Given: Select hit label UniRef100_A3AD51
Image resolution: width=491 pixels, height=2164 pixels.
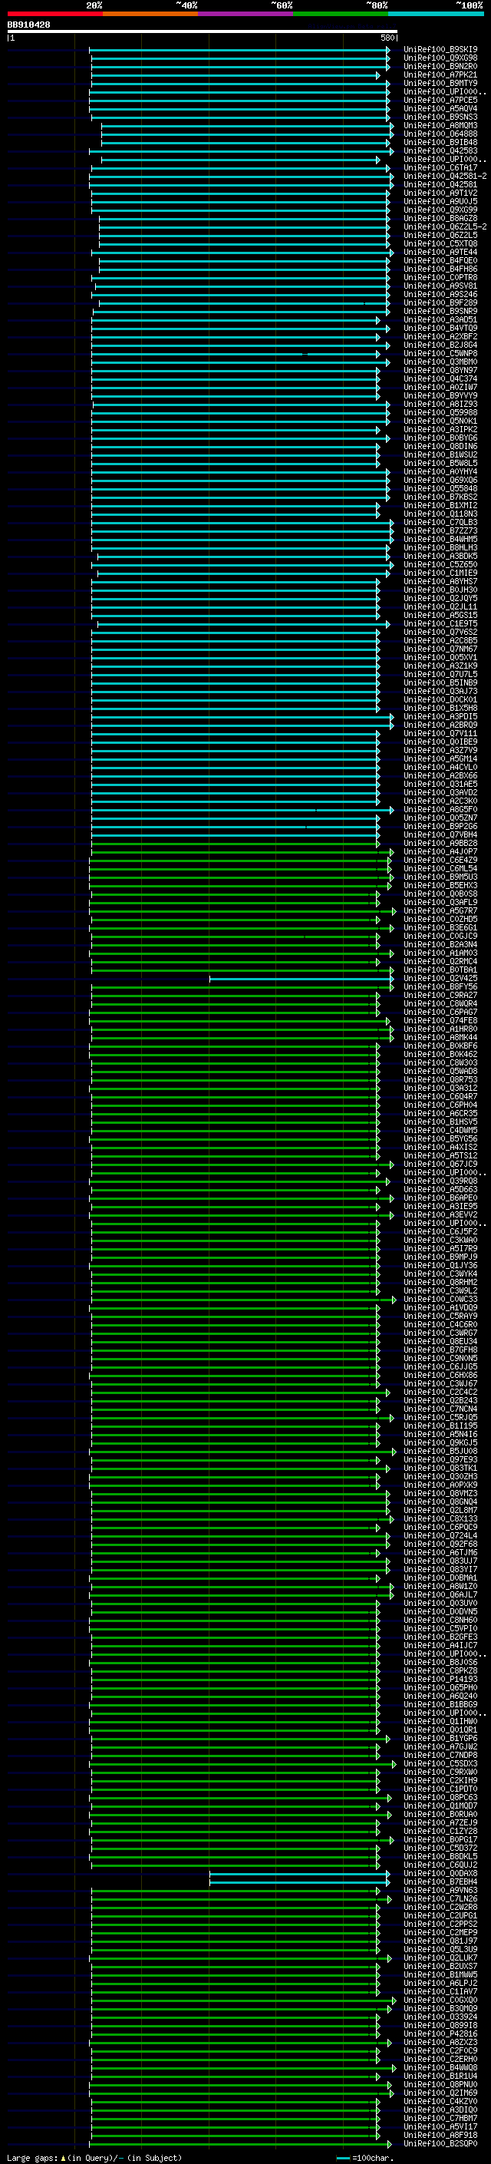Looking at the screenshot, I should (x=440, y=320).
